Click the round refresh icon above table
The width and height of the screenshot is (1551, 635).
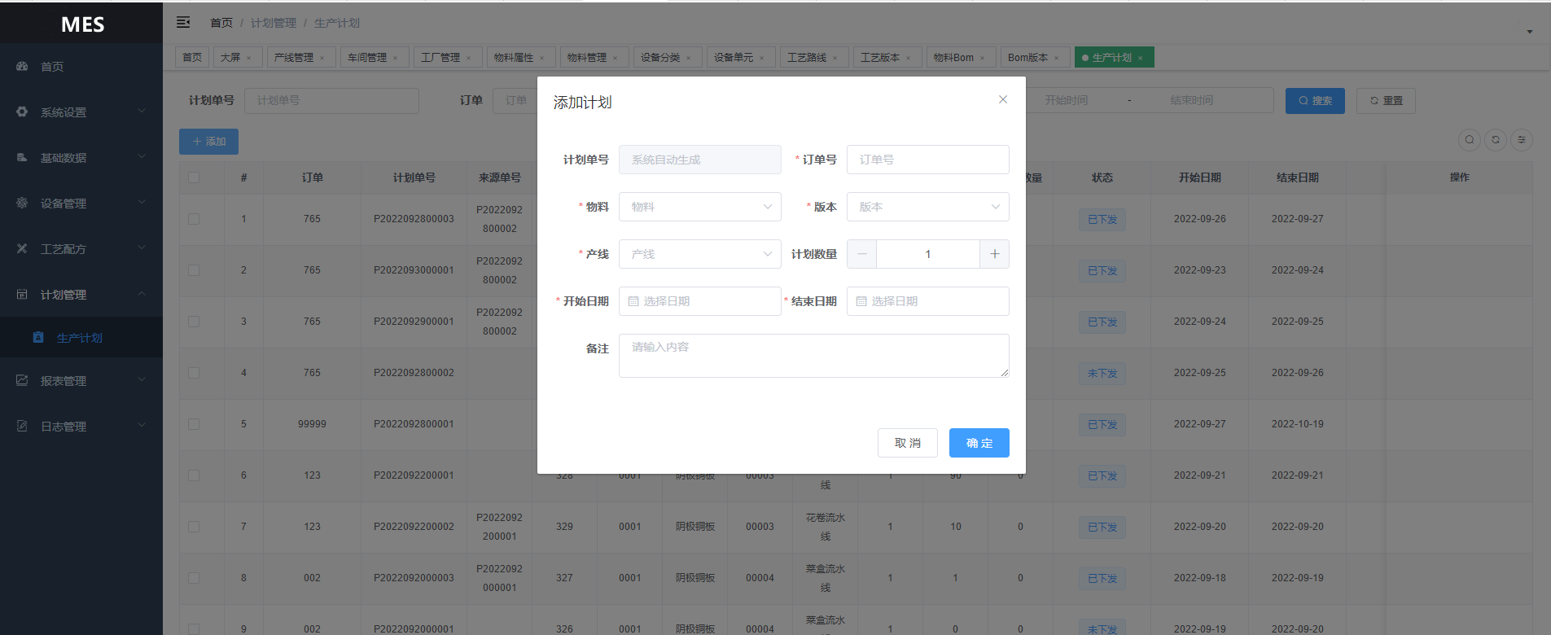pos(1495,140)
